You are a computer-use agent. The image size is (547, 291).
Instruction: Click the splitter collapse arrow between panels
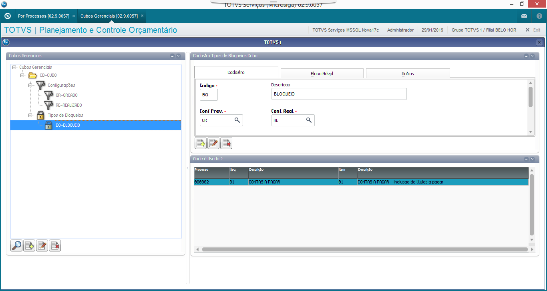187,168
